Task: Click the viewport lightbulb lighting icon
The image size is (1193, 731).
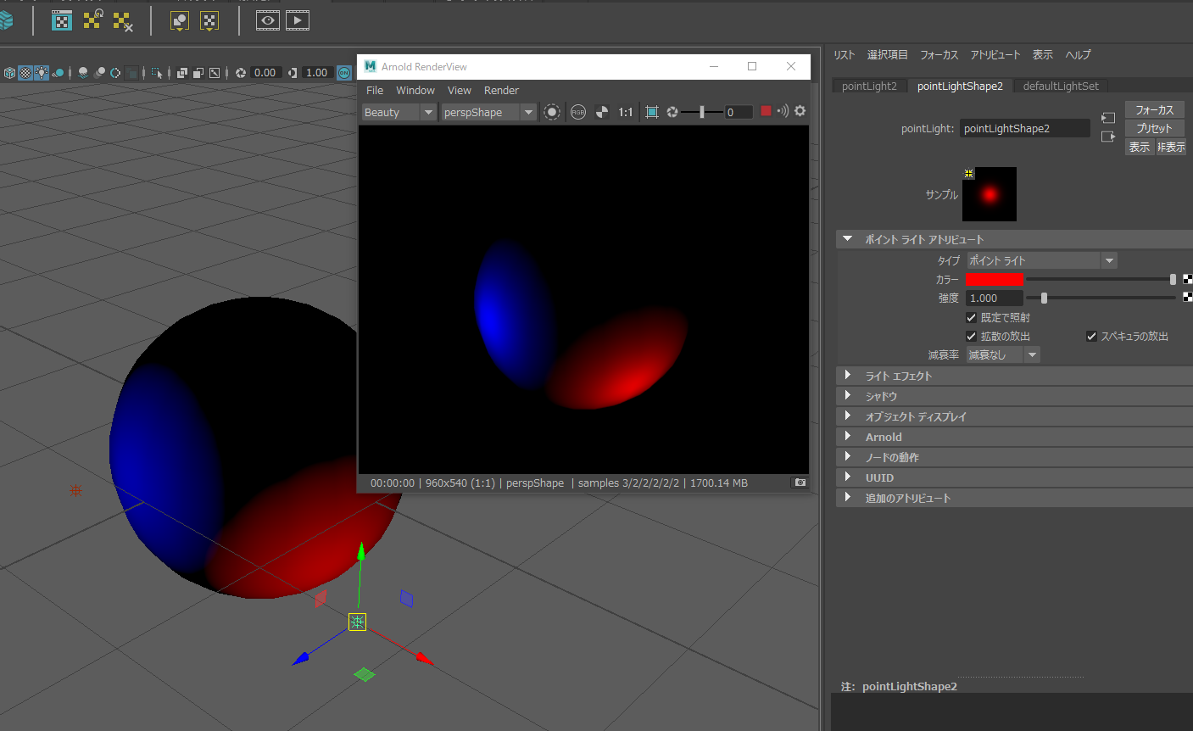Action: coord(41,73)
